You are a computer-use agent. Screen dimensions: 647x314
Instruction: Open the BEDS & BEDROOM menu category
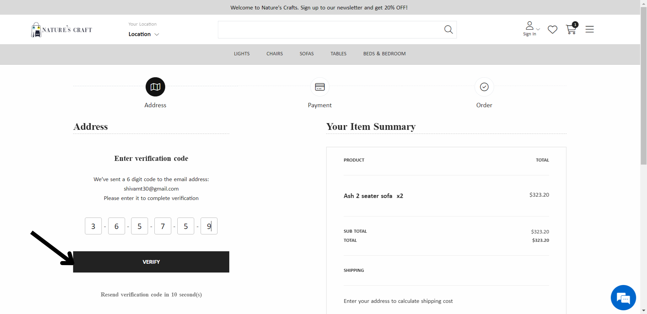(x=384, y=54)
